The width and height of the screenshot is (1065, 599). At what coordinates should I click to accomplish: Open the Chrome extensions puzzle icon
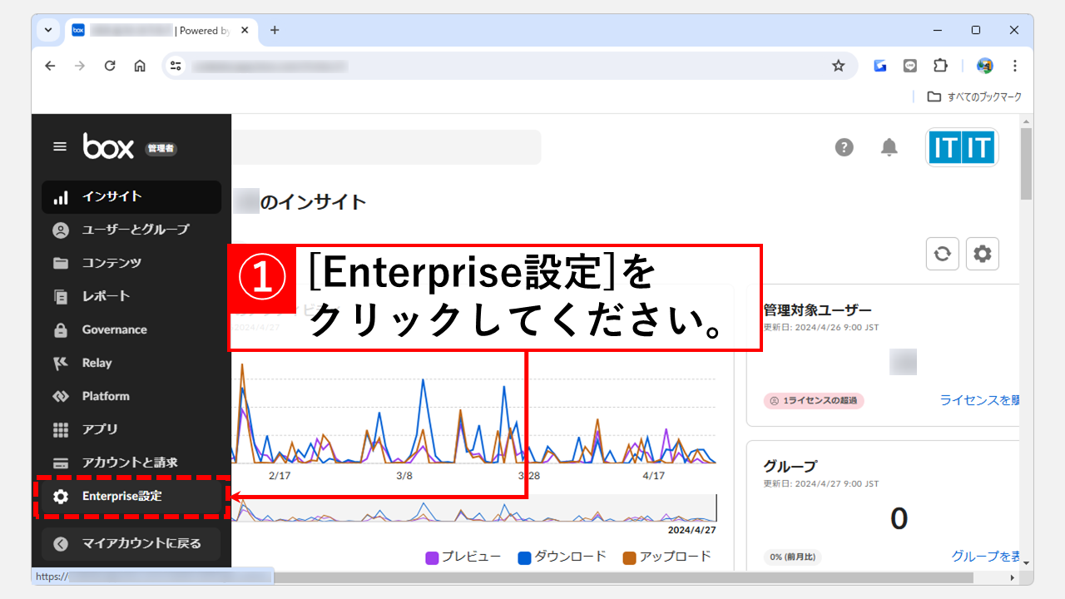(940, 66)
